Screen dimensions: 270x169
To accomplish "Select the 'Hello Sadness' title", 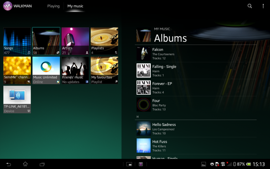I will click(x=164, y=124).
